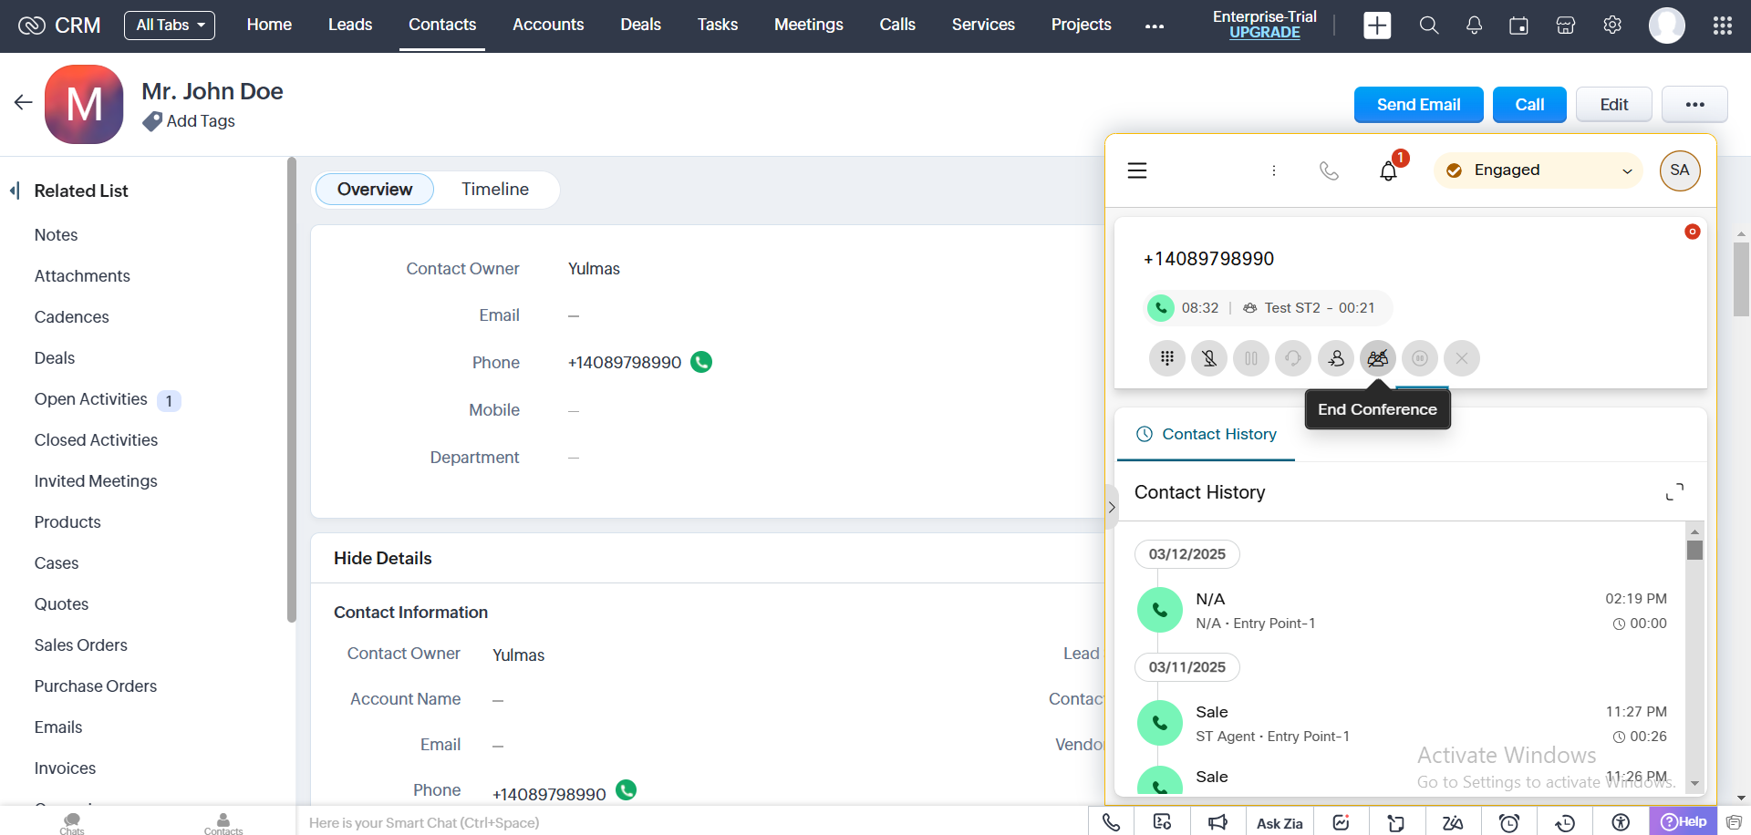The image size is (1751, 835).
Task: Click the UPGRADE link
Action: [x=1264, y=33]
